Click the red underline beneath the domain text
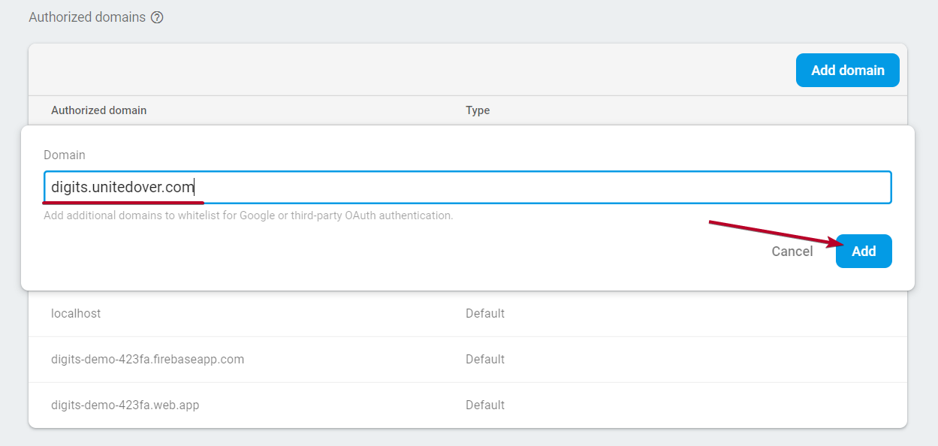 tap(123, 202)
